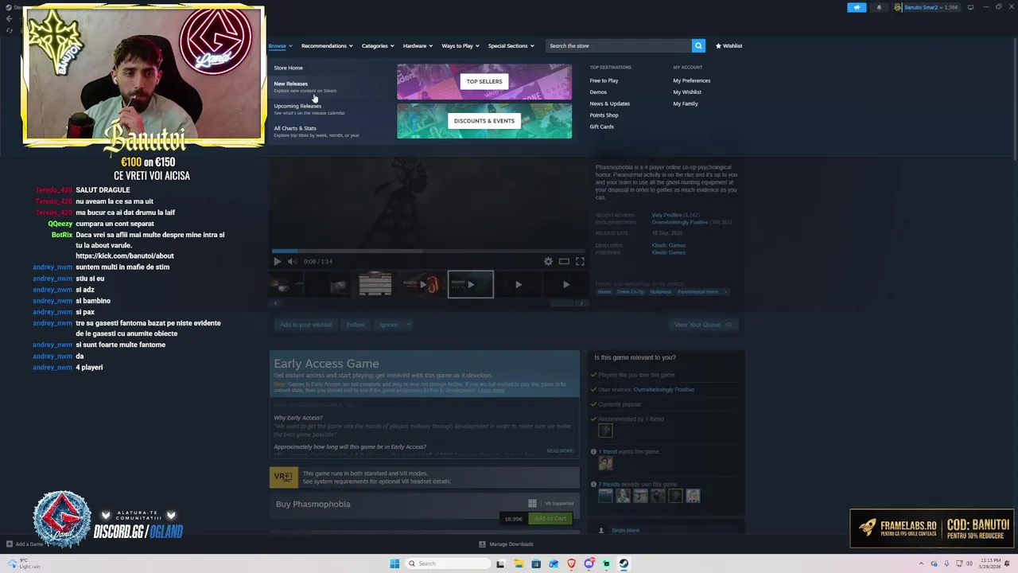Expand the Browse menu

(x=280, y=45)
